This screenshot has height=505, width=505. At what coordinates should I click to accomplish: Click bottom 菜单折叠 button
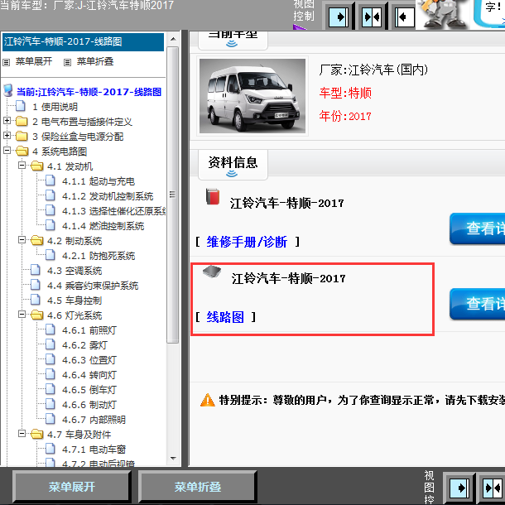[x=197, y=487]
